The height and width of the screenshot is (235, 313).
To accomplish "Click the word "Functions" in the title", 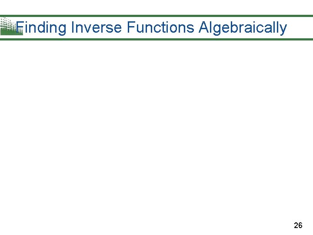I will (160, 28).
